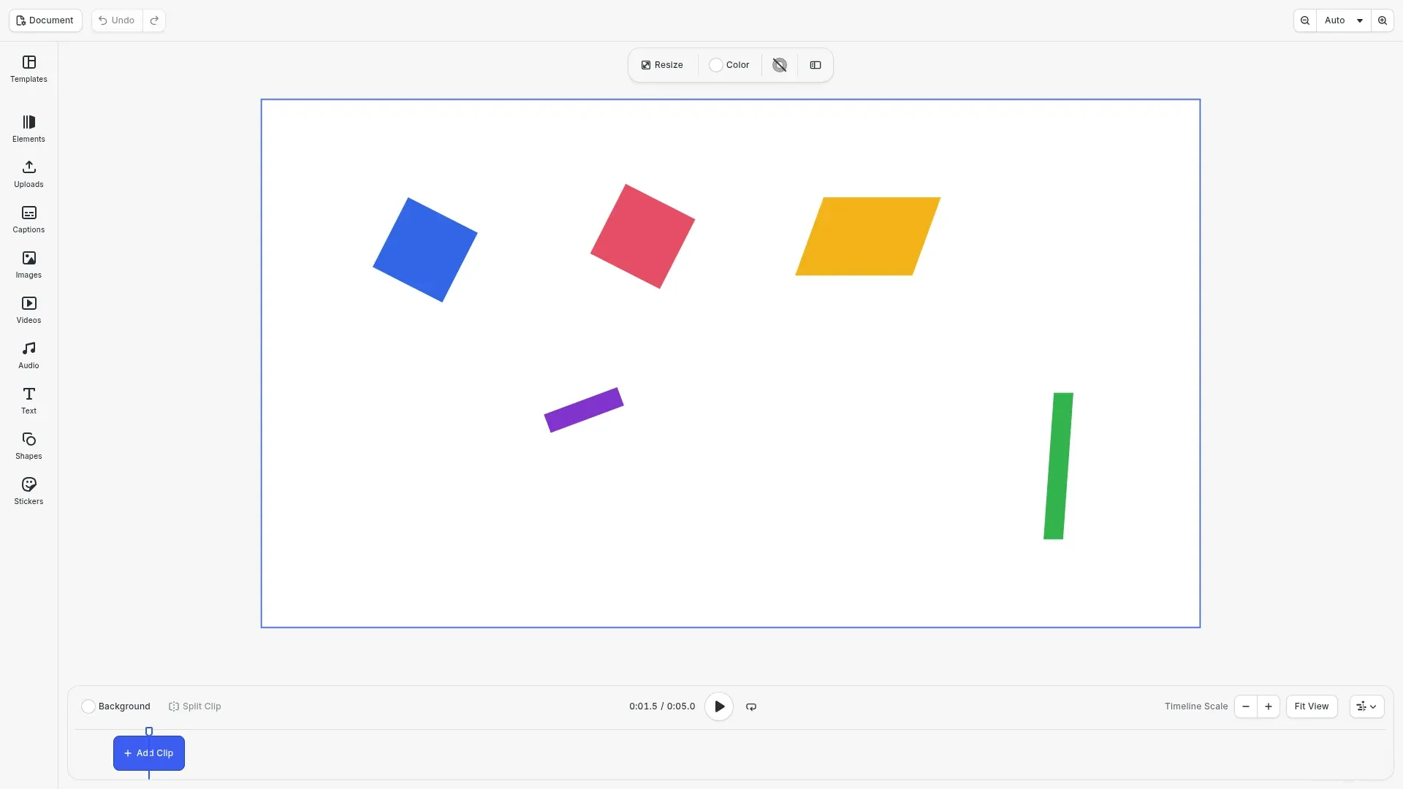The width and height of the screenshot is (1403, 789).
Task: Click the Add Clip button
Action: tap(149, 753)
